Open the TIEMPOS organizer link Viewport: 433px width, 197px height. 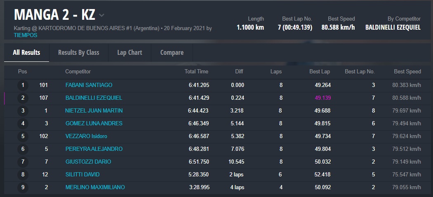(x=26, y=35)
